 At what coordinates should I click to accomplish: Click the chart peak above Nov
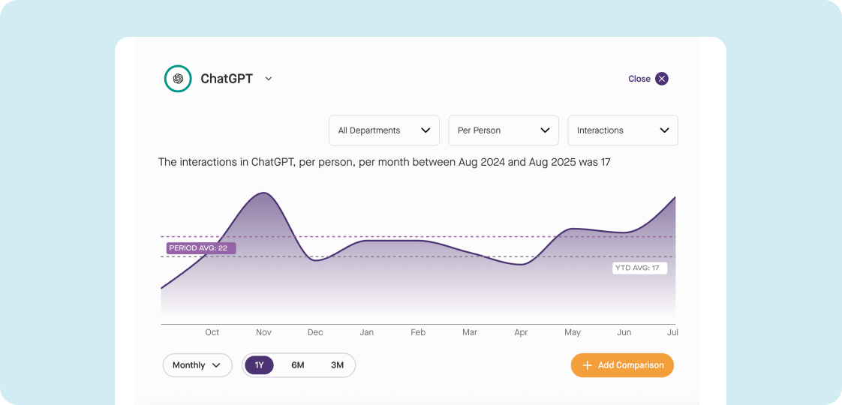coord(263,193)
